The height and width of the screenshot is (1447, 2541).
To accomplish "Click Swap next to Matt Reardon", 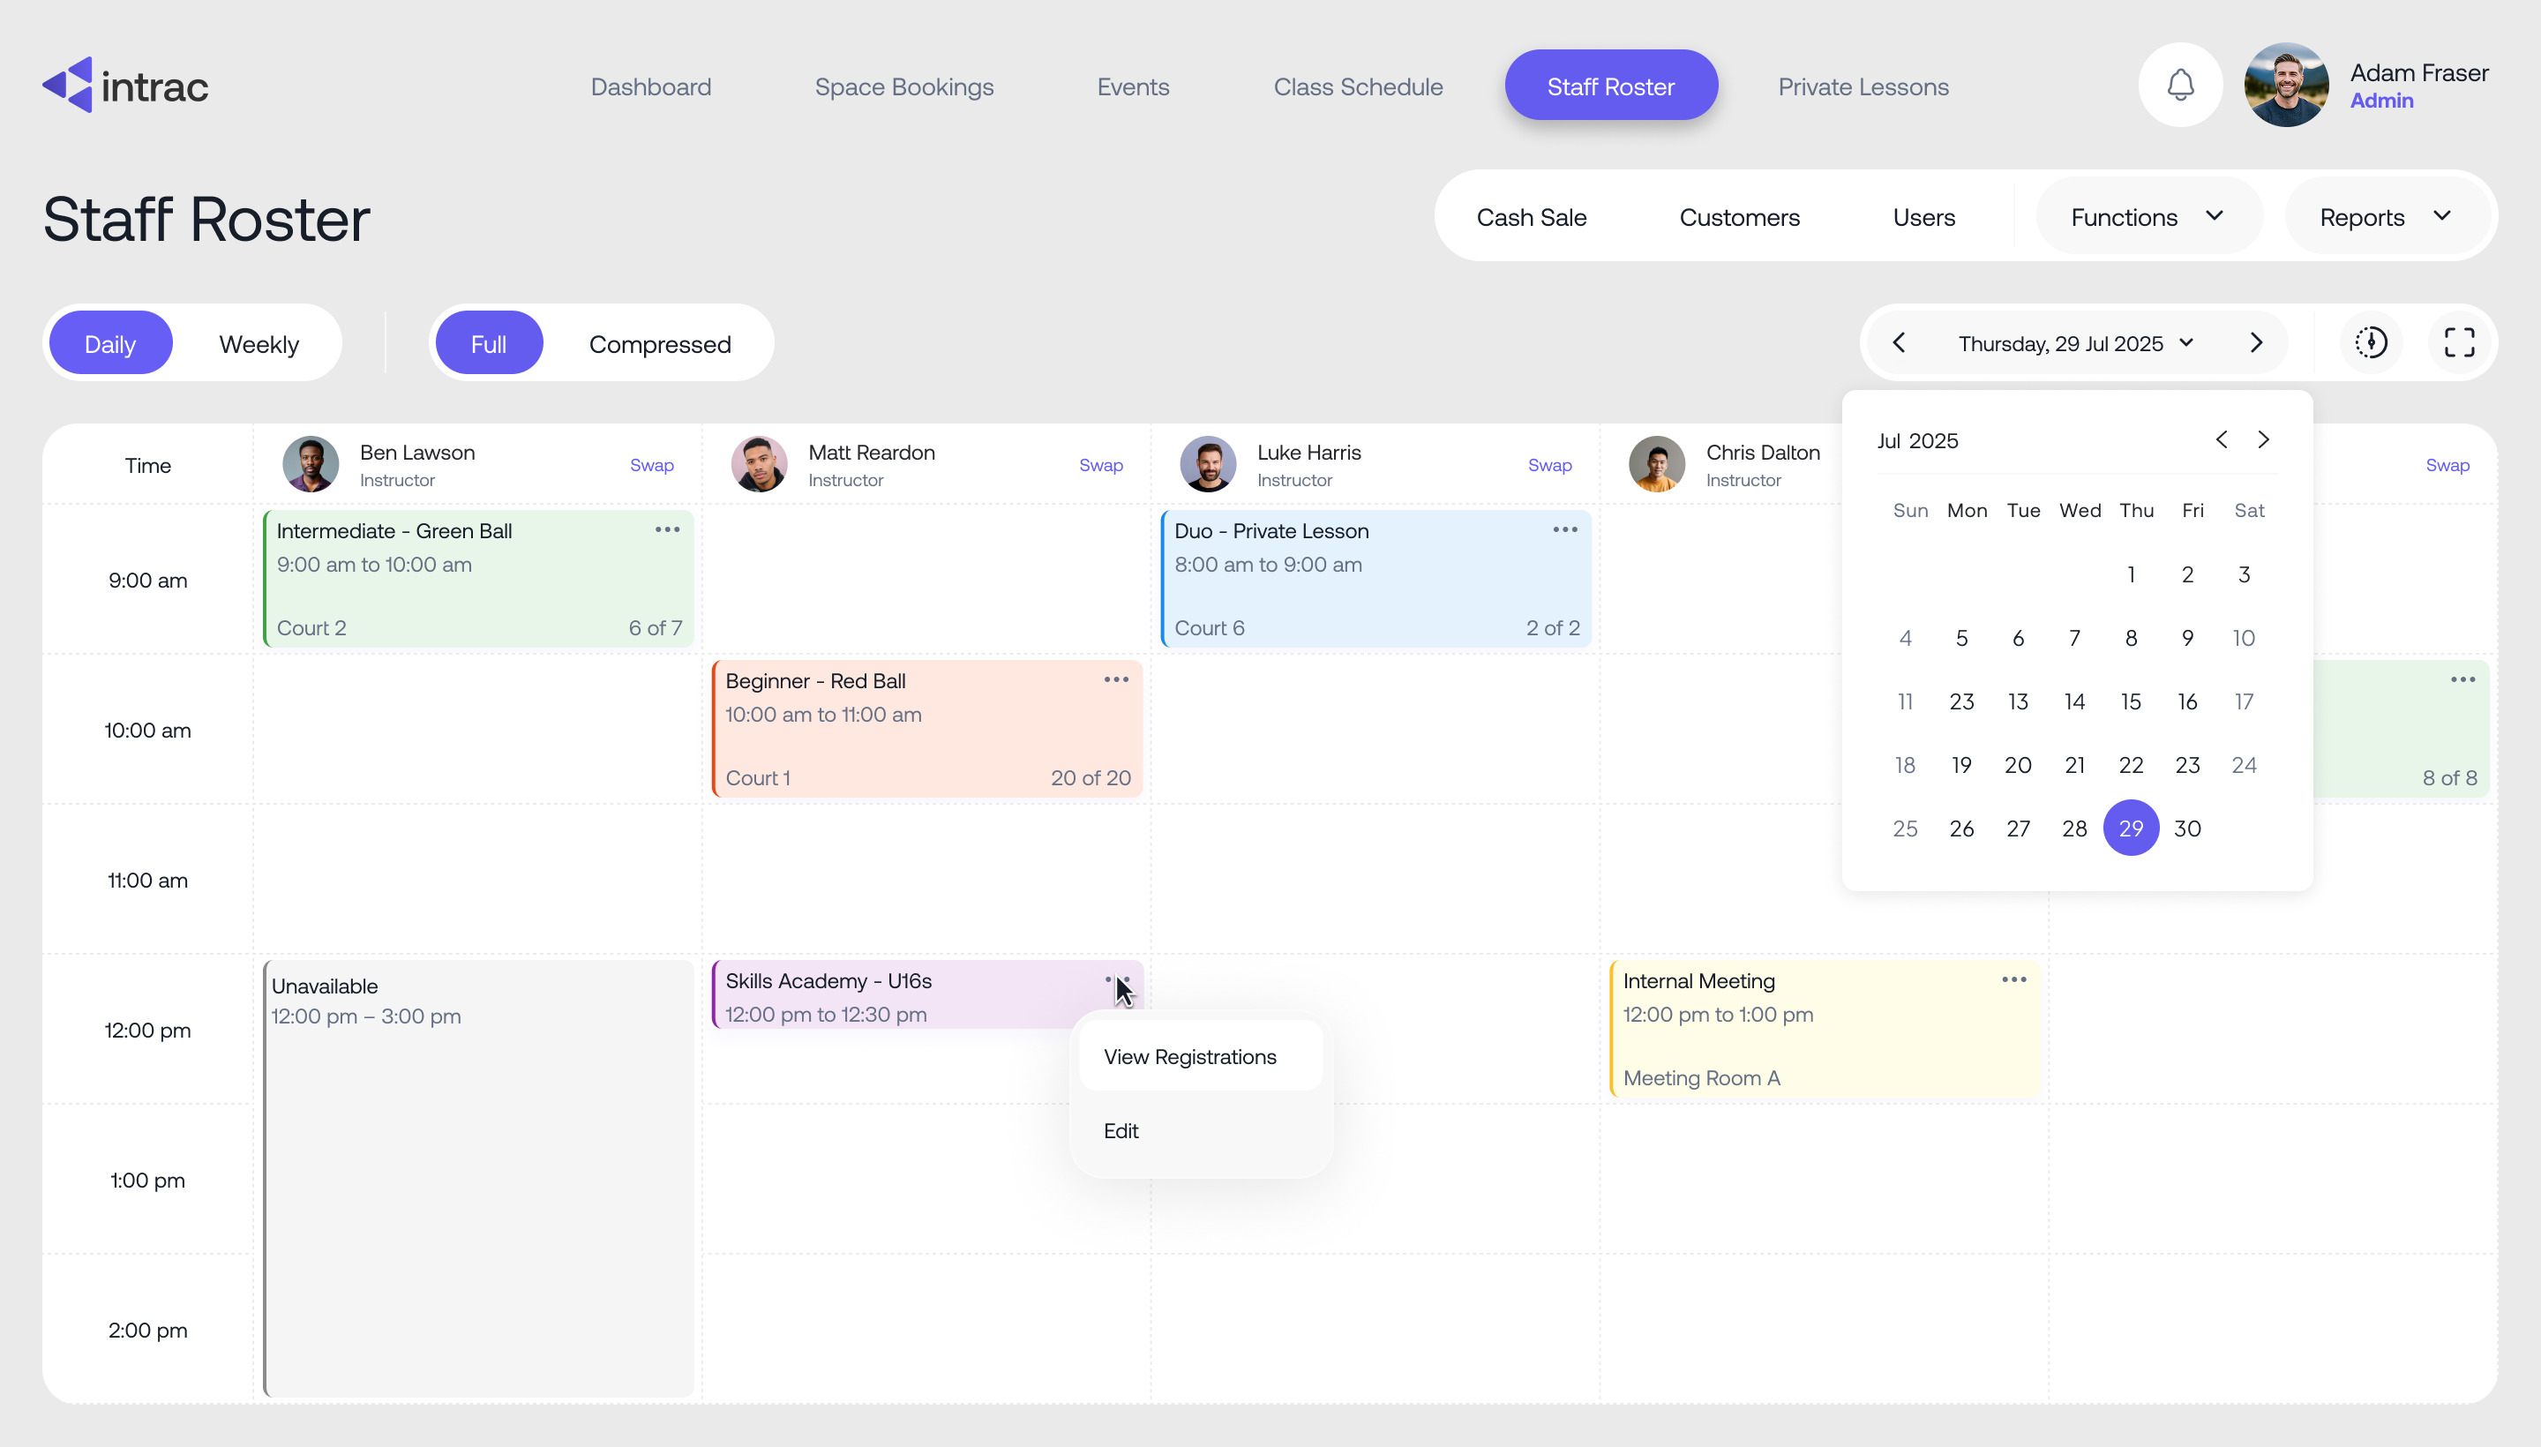I will (x=1101, y=464).
